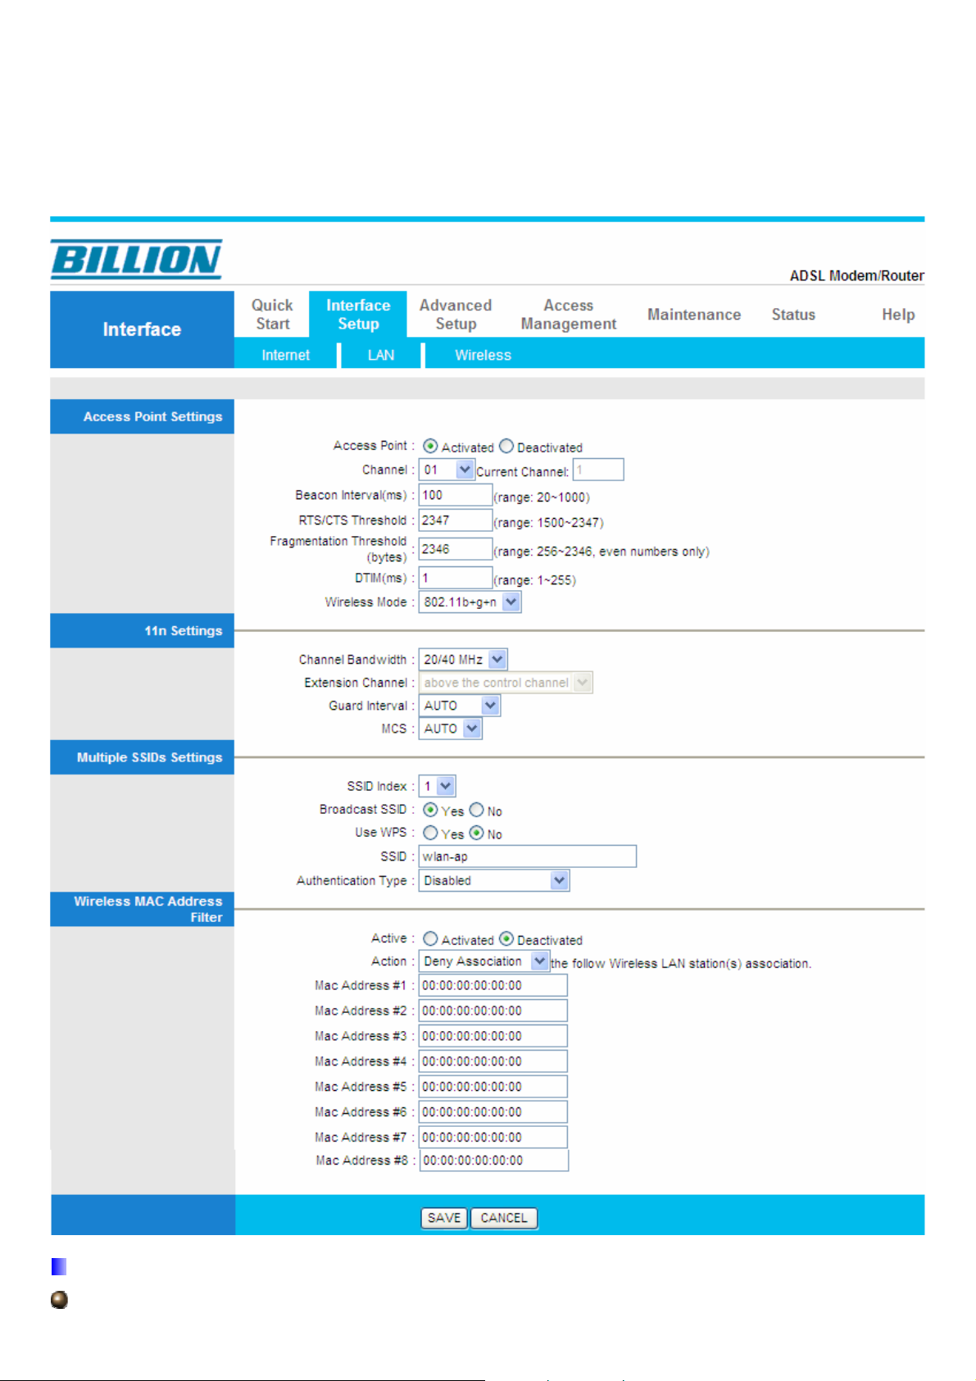Open the Status tab

pos(793,314)
